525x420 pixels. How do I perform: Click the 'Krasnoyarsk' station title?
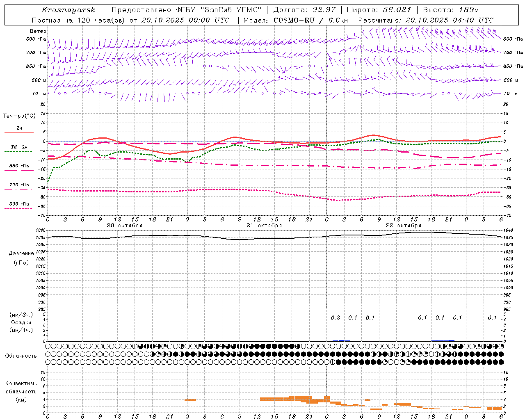68,10
